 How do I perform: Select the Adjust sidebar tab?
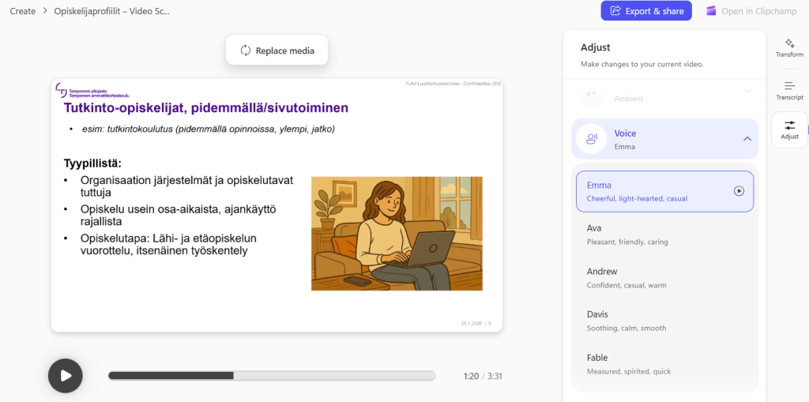tap(789, 130)
